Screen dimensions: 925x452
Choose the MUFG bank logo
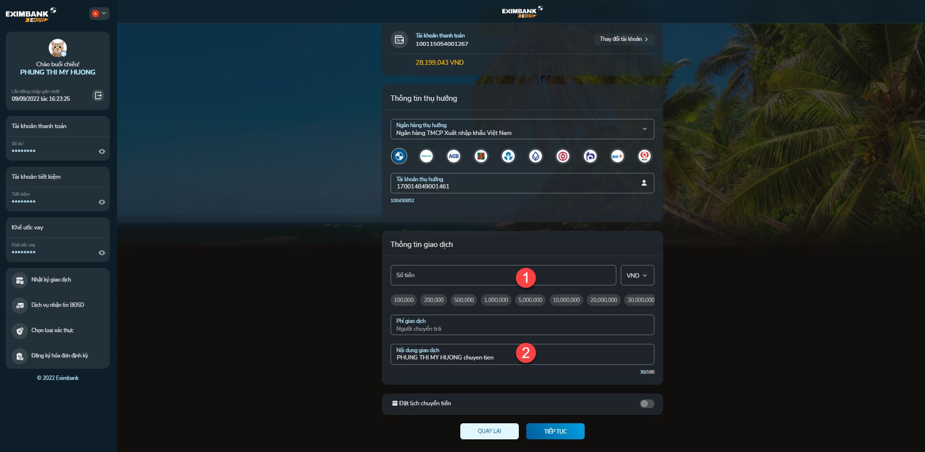pos(644,156)
